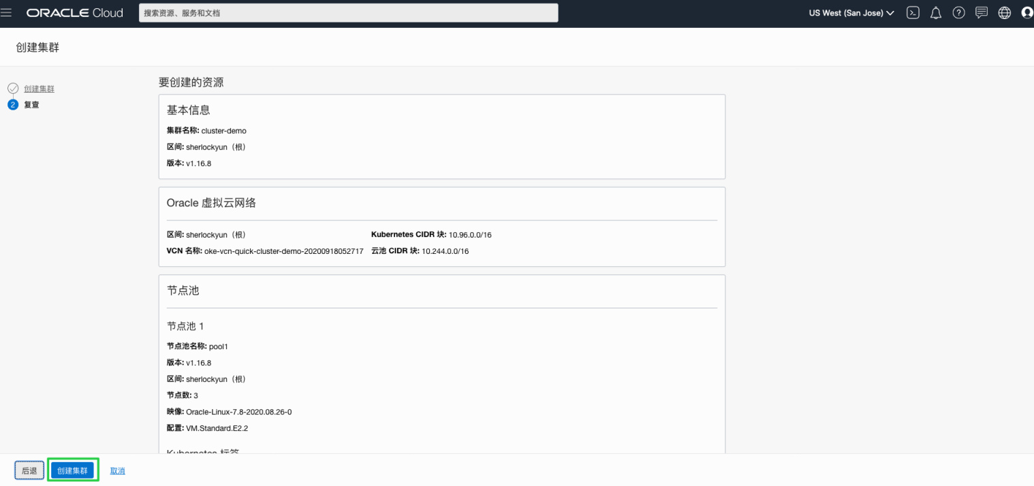Image resolution: width=1034 pixels, height=486 pixels.
Task: Click the 创建集群 page heading
Action: tap(37, 47)
